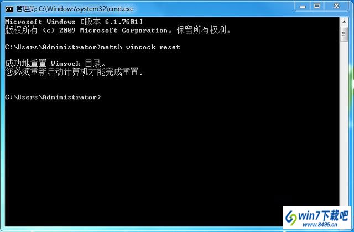Click the vertical scrollbar thumb
This screenshot has height=232, width=354.
[344, 34]
